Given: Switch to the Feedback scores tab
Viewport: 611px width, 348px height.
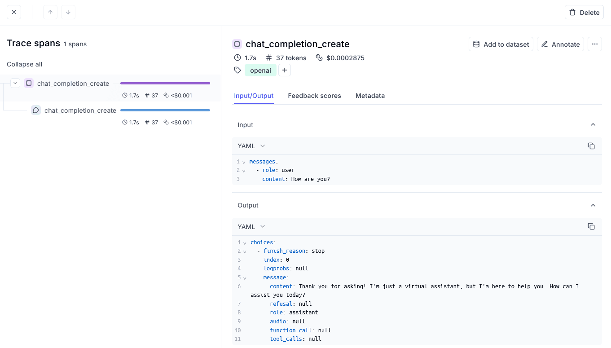Looking at the screenshot, I should coord(314,96).
